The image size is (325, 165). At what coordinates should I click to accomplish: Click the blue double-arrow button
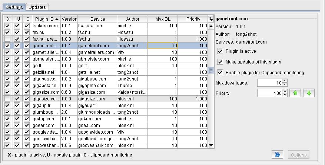point(278,155)
